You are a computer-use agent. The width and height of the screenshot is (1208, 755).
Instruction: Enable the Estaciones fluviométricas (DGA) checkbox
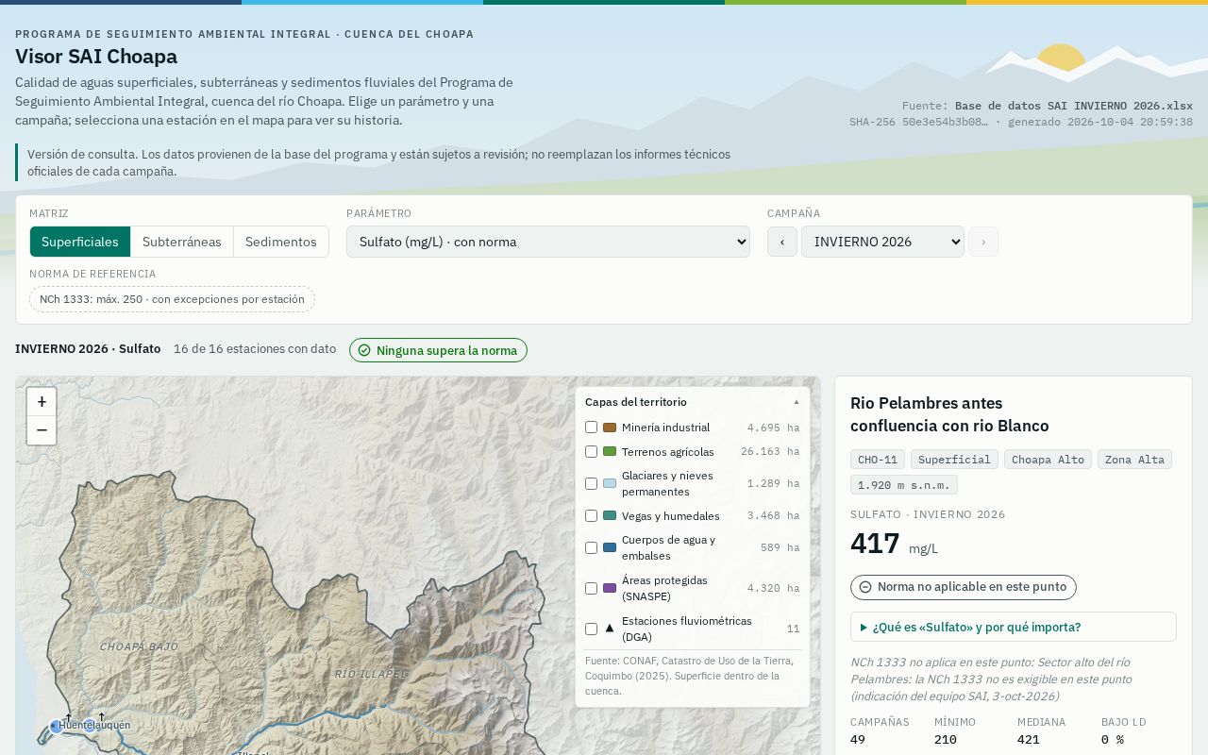click(x=592, y=629)
